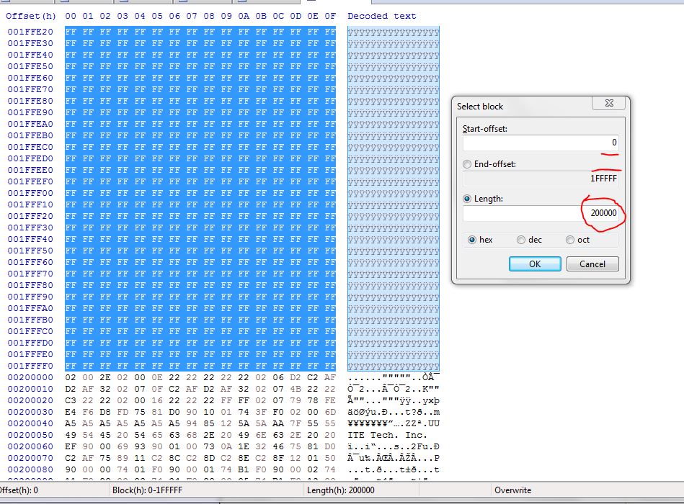Click OK in Select block dialog
Screen dimensions: 684x504
535,264
